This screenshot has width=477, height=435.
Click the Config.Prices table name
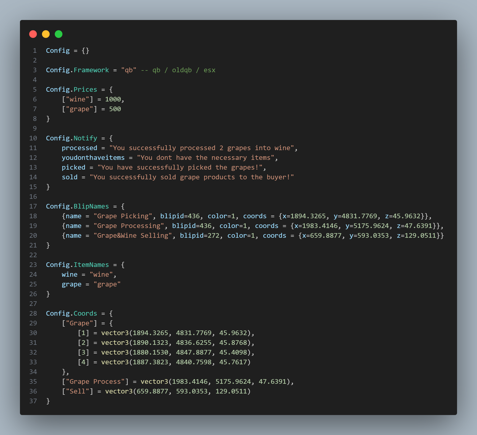(x=72, y=90)
